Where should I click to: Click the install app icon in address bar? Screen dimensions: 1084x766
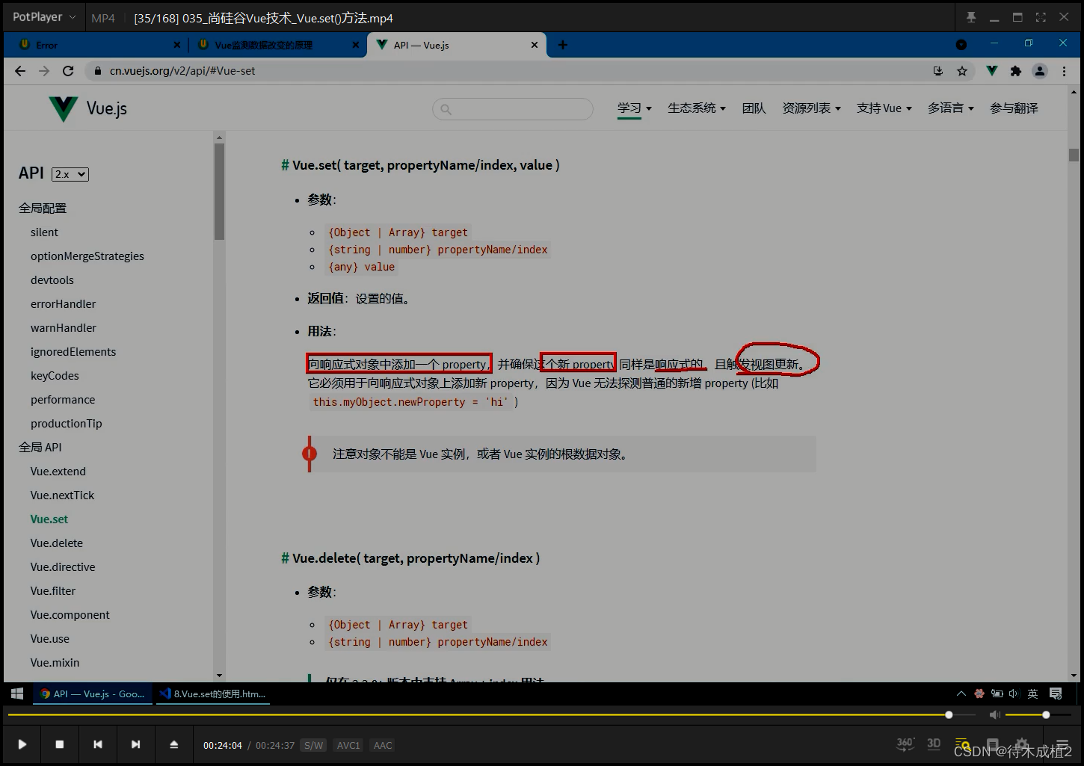(x=938, y=71)
